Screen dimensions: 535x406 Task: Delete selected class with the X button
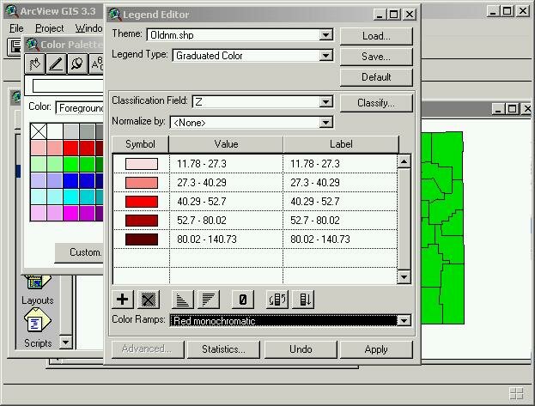point(149,300)
